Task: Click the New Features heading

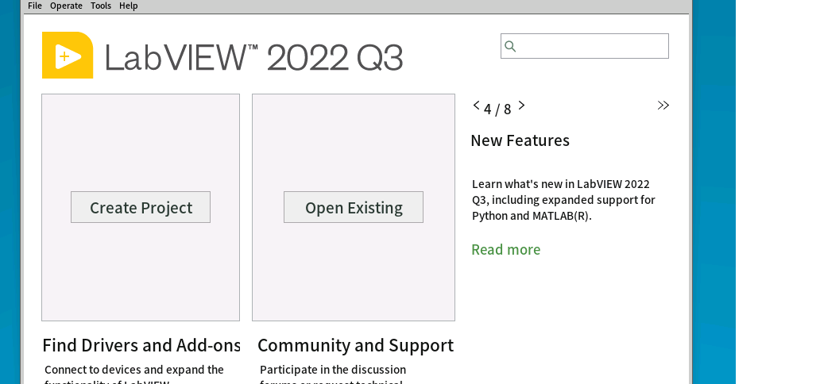Action: 520,140
